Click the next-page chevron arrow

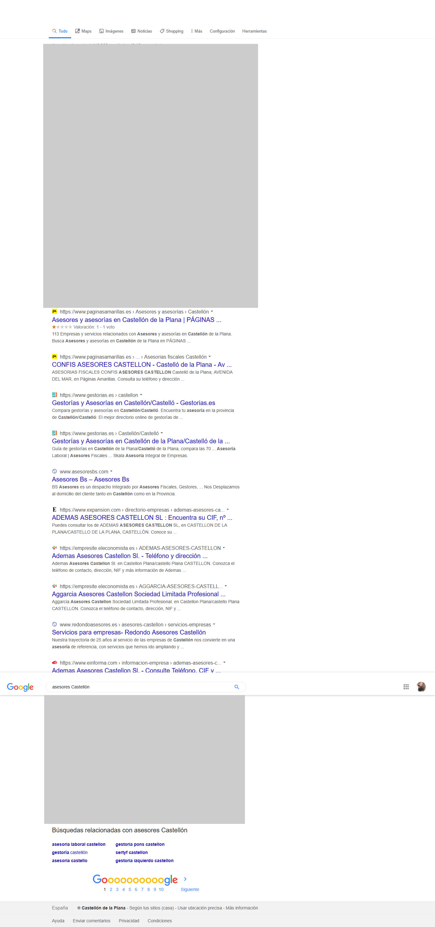[185, 879]
